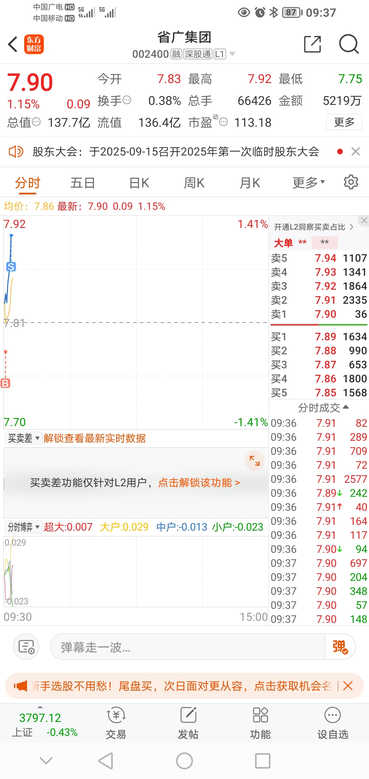The width and height of the screenshot is (369, 779).
Task: Click 点击解锁该功能 link
Action: tap(199, 482)
